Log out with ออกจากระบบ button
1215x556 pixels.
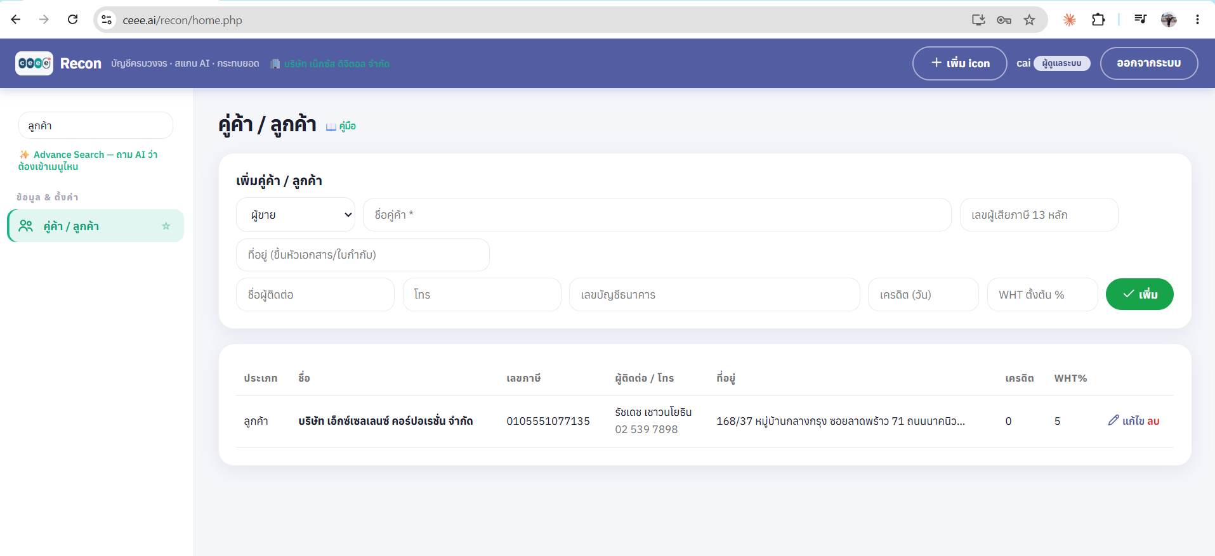[1149, 63]
